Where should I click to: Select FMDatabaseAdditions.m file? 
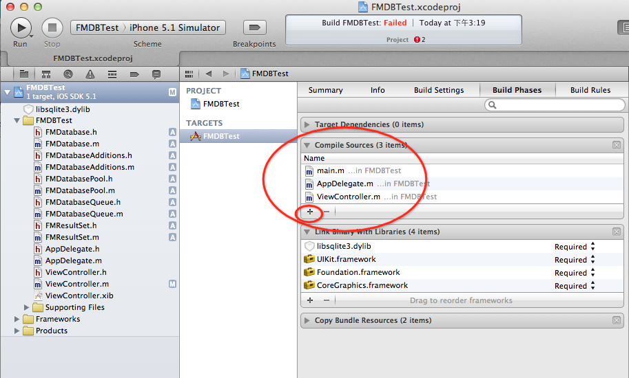[x=90, y=167]
